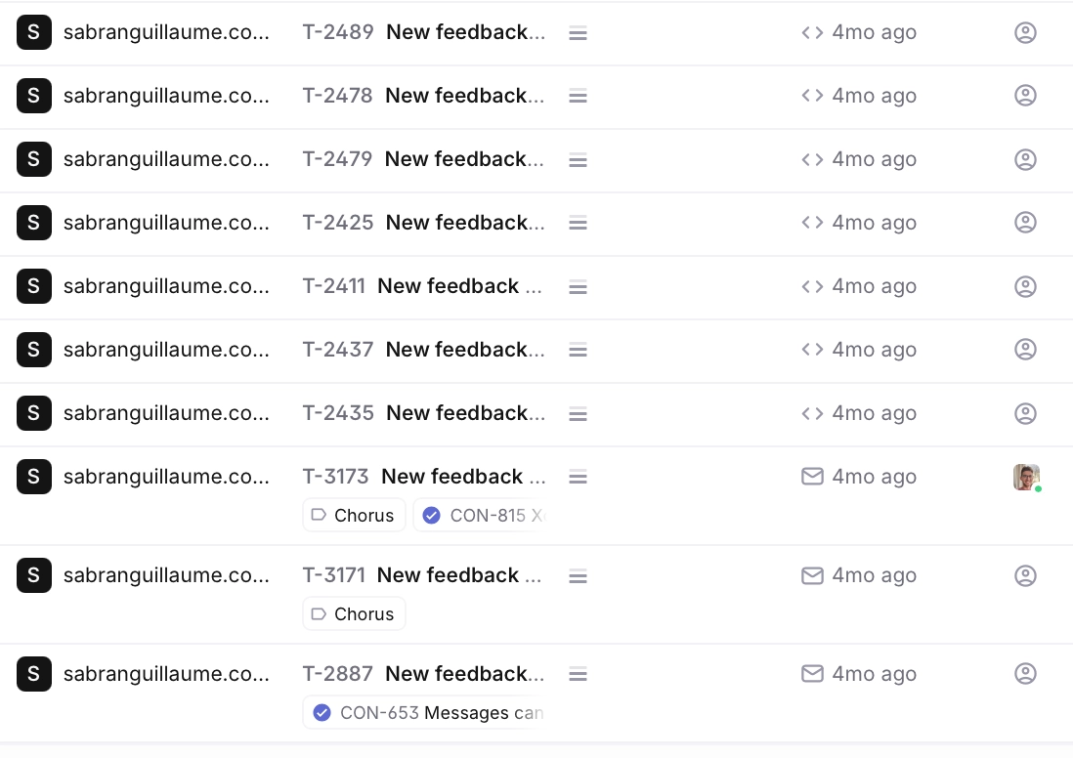Select the Chorus label on T-3171
Viewport: 1073px width, 758px height.
pyautogui.click(x=354, y=614)
